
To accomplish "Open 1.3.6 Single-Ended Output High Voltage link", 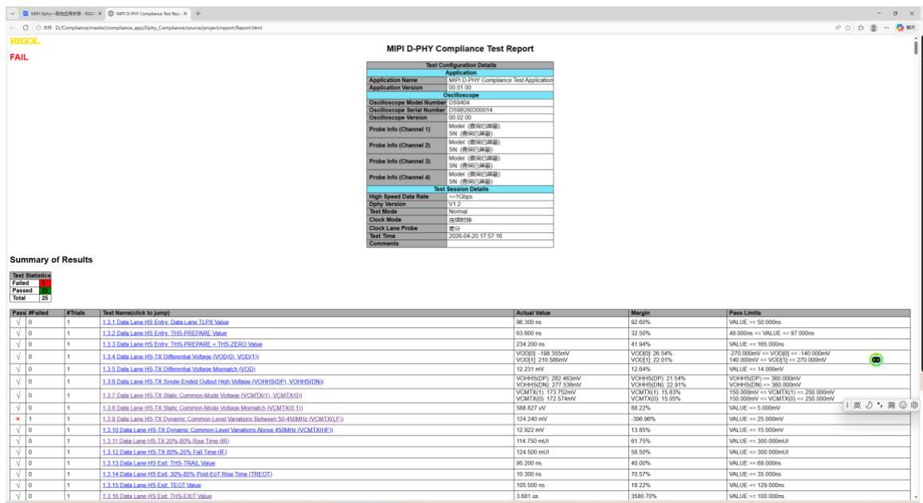I will (x=213, y=382).
